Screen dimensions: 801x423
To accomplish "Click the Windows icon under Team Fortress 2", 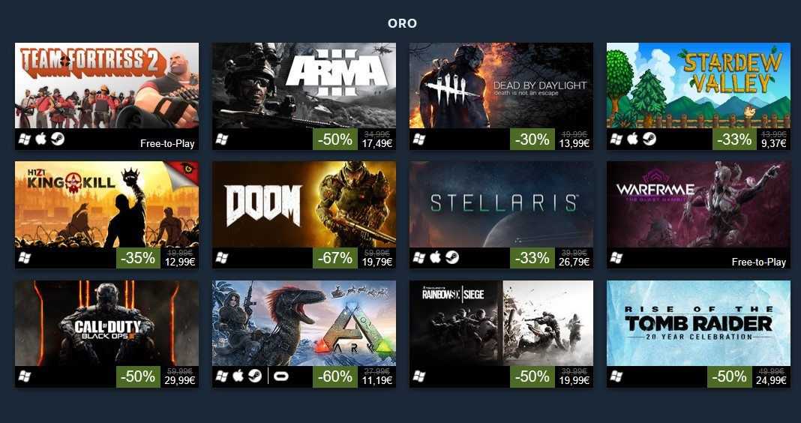I will point(25,139).
